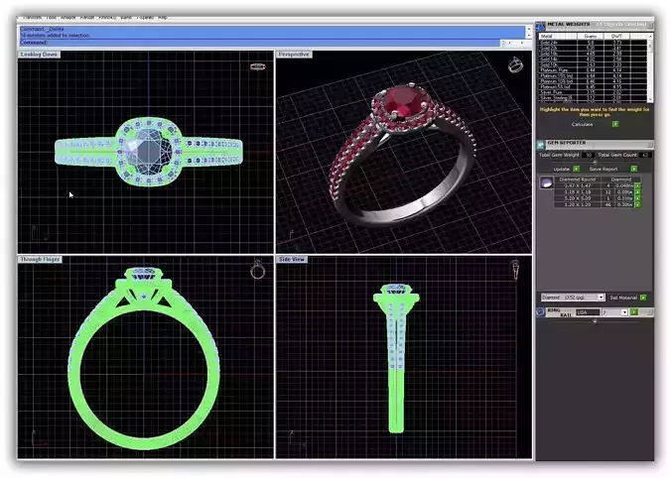This screenshot has width=671, height=478.
Task: Click the Update label
Action: pyautogui.click(x=561, y=169)
